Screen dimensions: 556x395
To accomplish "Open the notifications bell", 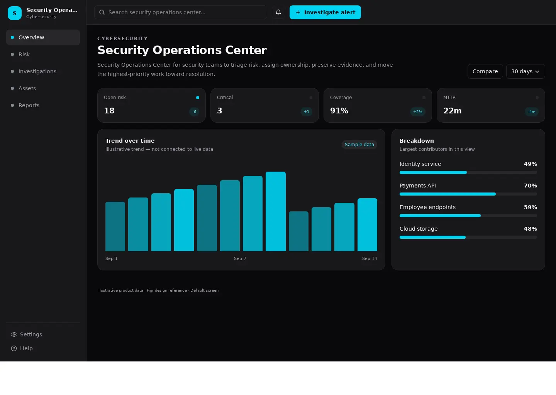I will pyautogui.click(x=278, y=12).
